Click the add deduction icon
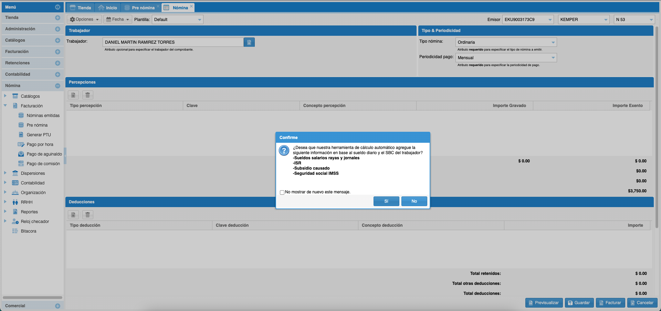The image size is (661, 311). tap(73, 215)
